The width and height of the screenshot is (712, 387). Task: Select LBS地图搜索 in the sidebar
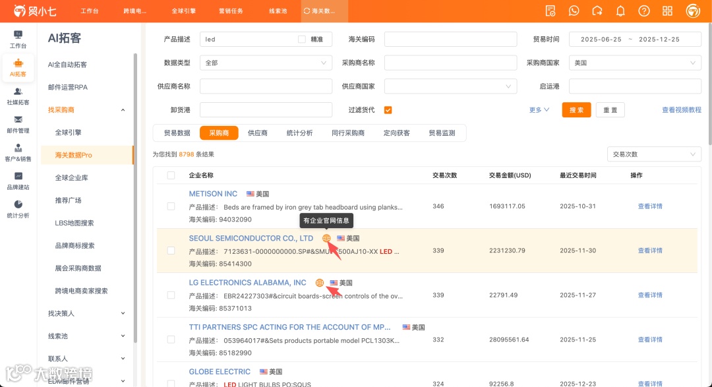pyautogui.click(x=74, y=223)
